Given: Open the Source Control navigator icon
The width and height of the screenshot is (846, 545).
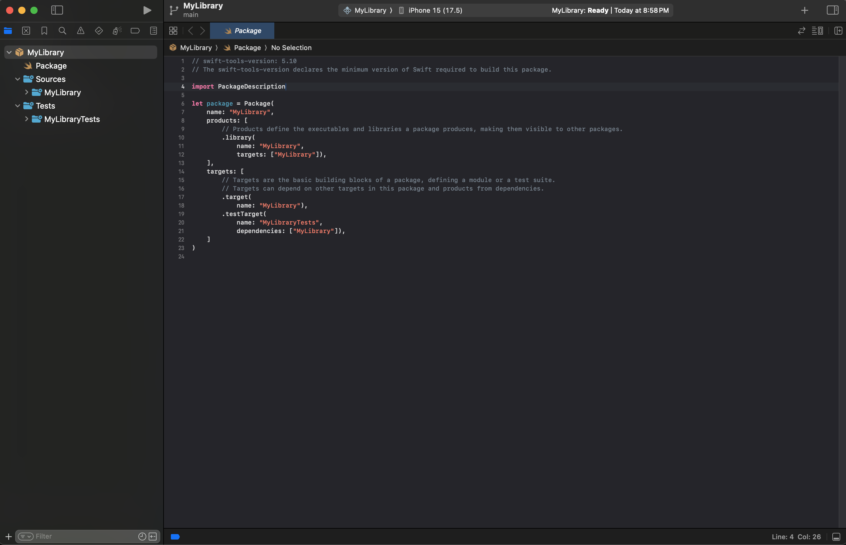Looking at the screenshot, I should point(26,31).
